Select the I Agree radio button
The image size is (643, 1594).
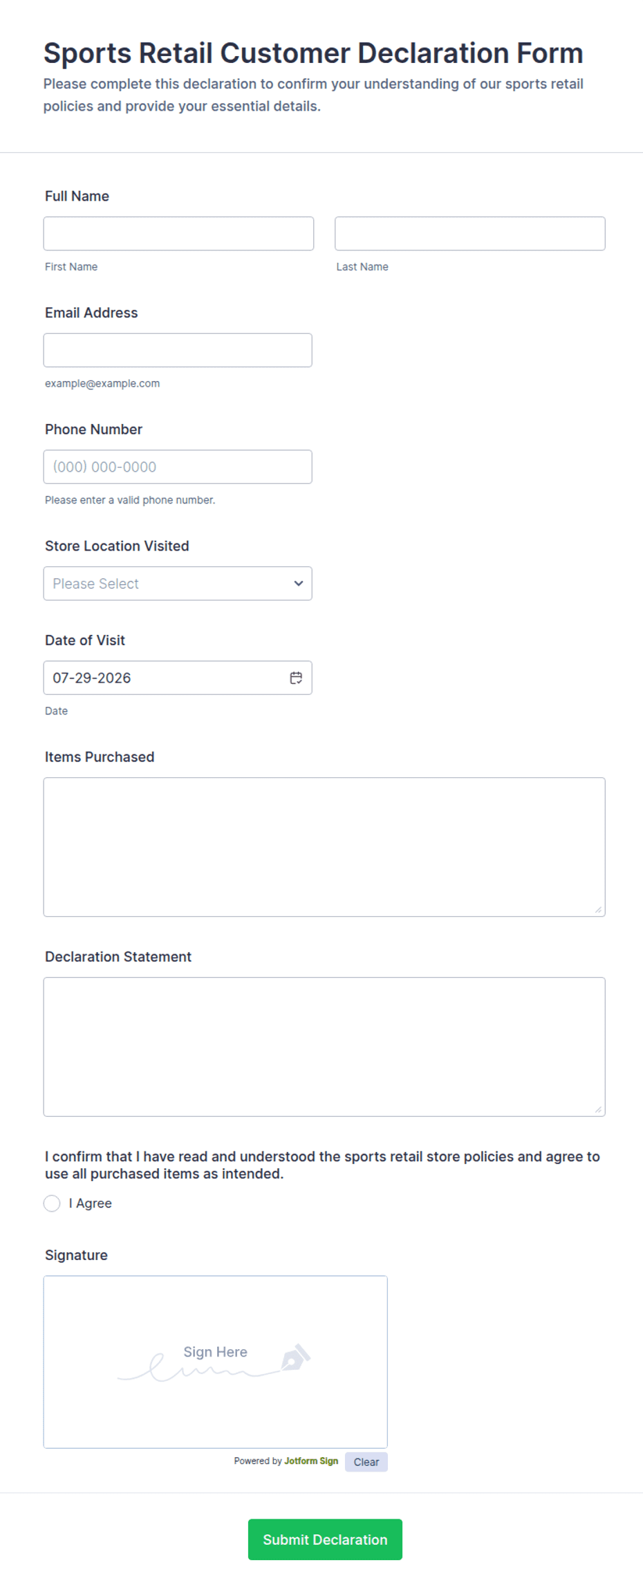tap(52, 1203)
